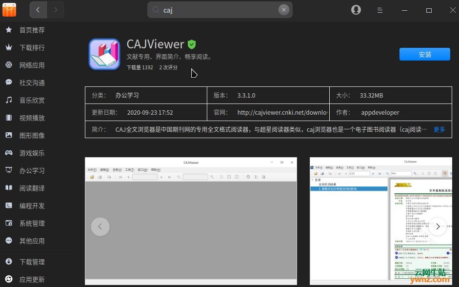Click the gamepad icon beside 游戏娱乐

9,153
